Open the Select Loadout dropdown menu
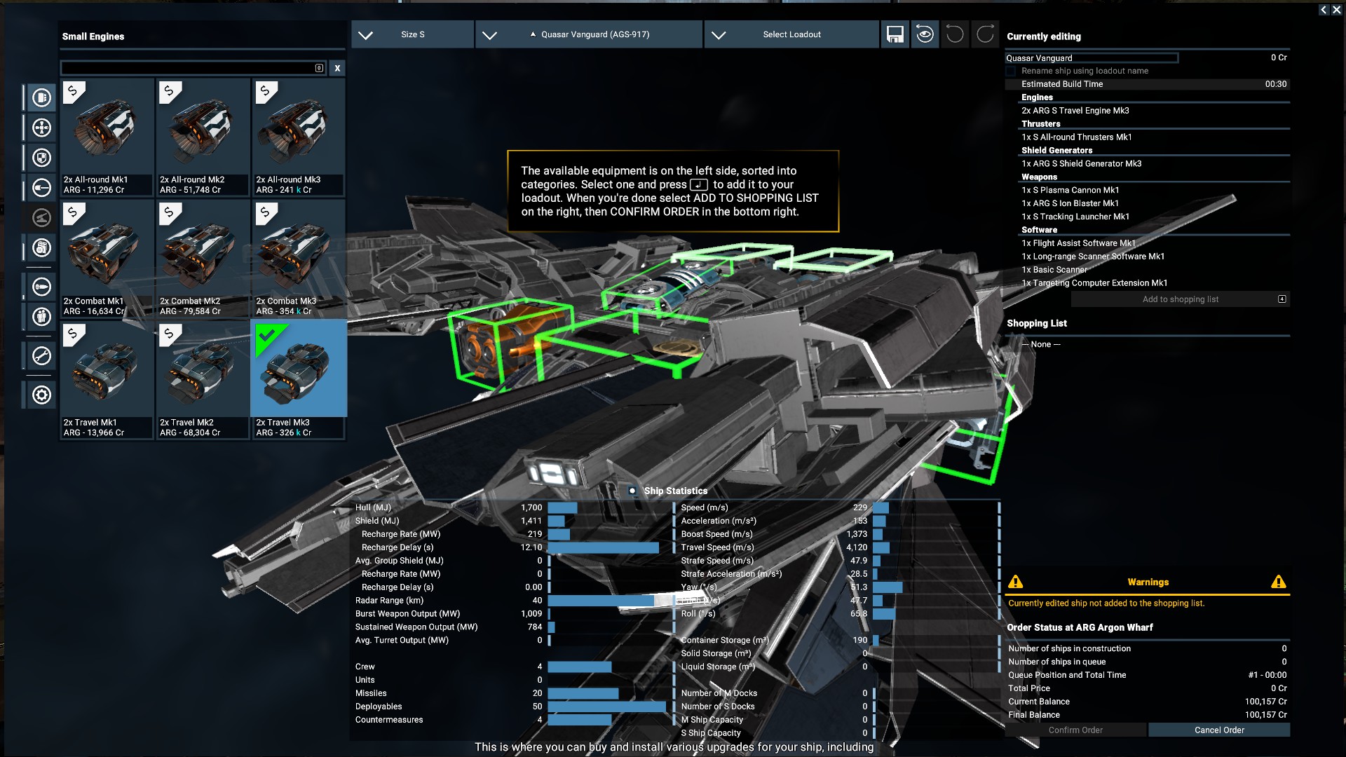The height and width of the screenshot is (757, 1346). (791, 34)
